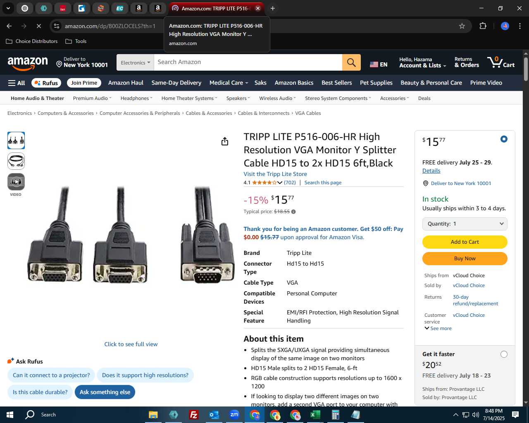Open Prime Video nav item
The width and height of the screenshot is (529, 423).
click(486, 83)
